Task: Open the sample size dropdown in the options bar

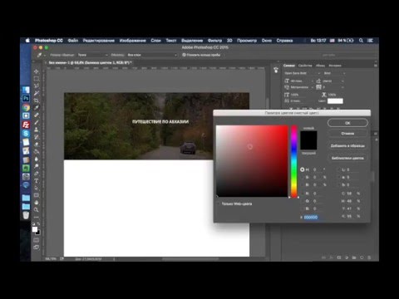Action: 92,55
